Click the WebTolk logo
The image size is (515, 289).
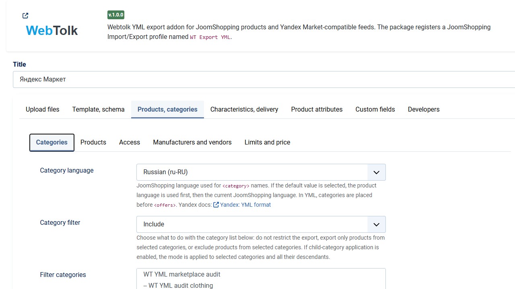pos(52,31)
